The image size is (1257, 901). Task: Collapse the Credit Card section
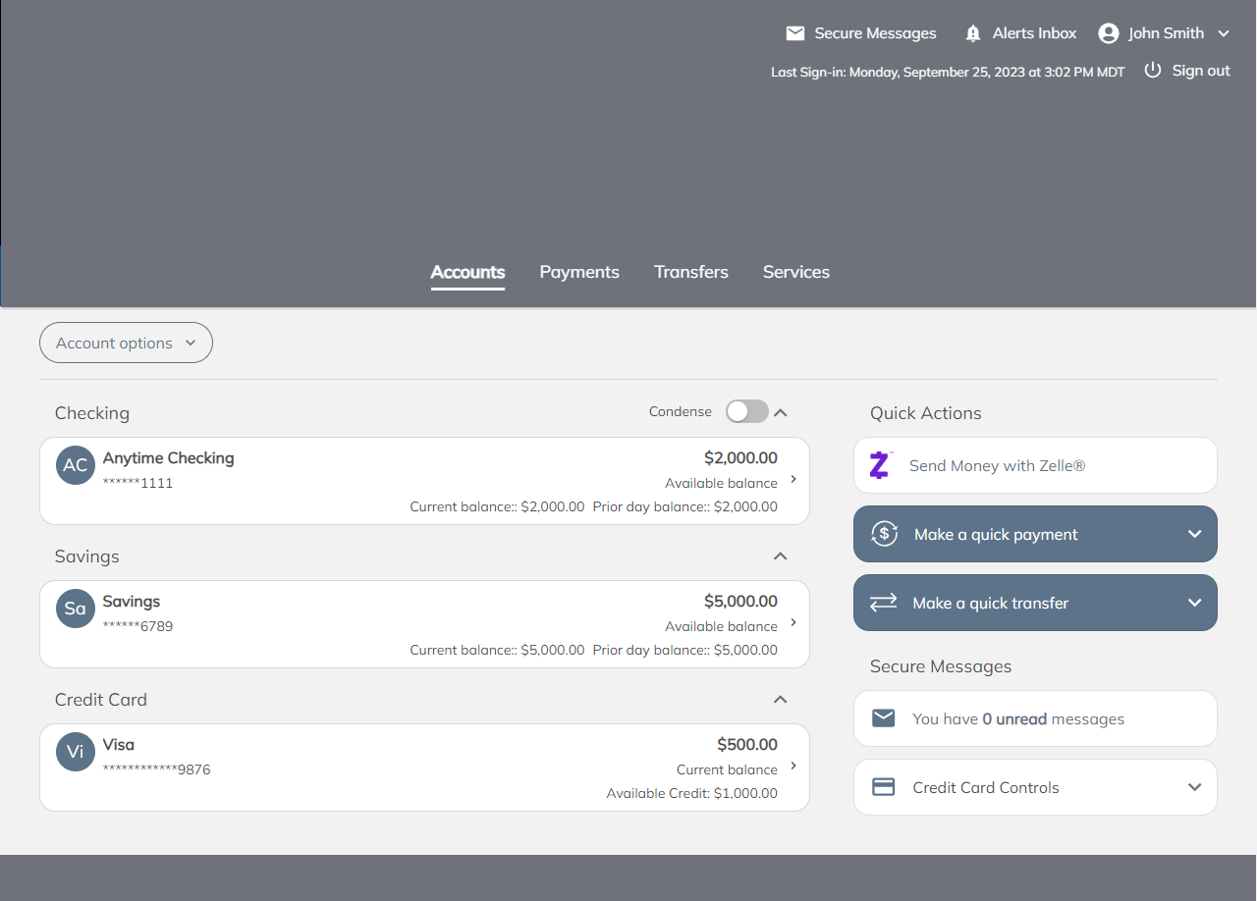(x=781, y=700)
